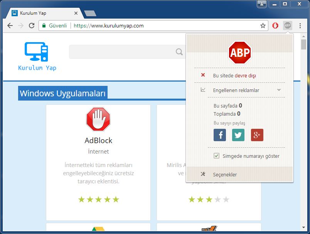Close the 'Kurulum Yap' tab
This screenshot has height=234, width=310.
pos(76,13)
